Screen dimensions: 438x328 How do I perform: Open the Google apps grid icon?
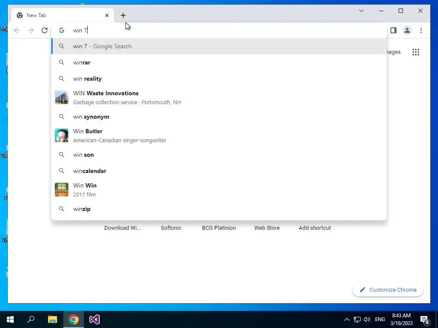click(416, 52)
